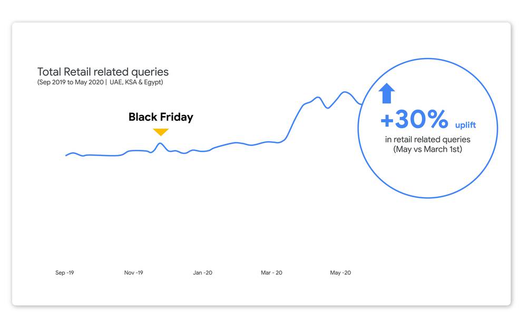Click 'in retail related queries' text
Screen dimensions: 527x328
[x=427, y=139]
